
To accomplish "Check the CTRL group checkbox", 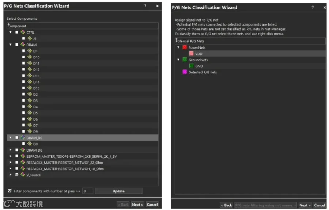I will click(17, 32).
